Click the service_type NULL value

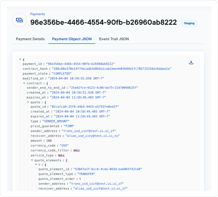[61, 155]
